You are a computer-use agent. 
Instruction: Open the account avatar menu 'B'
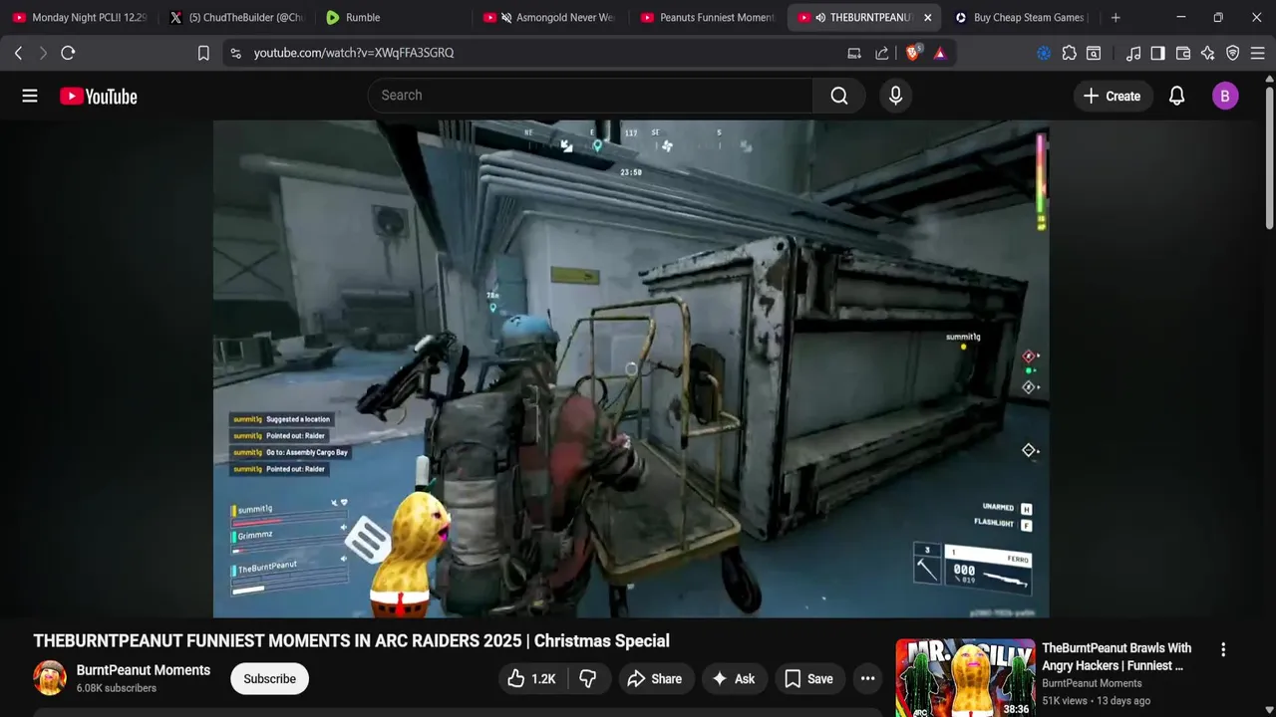pos(1225,96)
